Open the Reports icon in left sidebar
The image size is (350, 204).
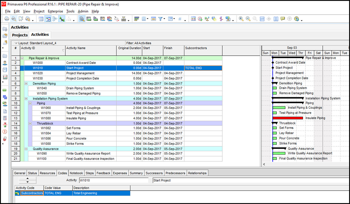[5, 70]
